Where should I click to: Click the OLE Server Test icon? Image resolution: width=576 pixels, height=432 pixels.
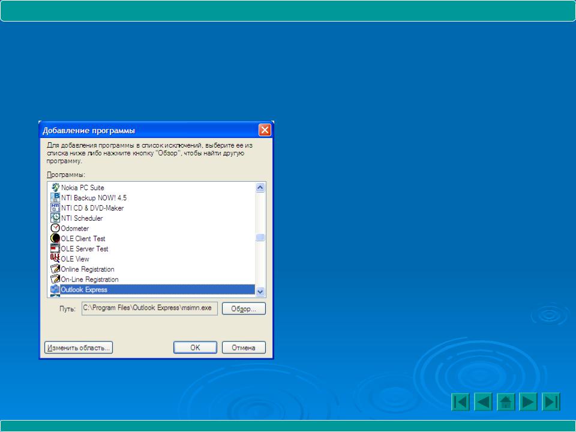point(55,248)
